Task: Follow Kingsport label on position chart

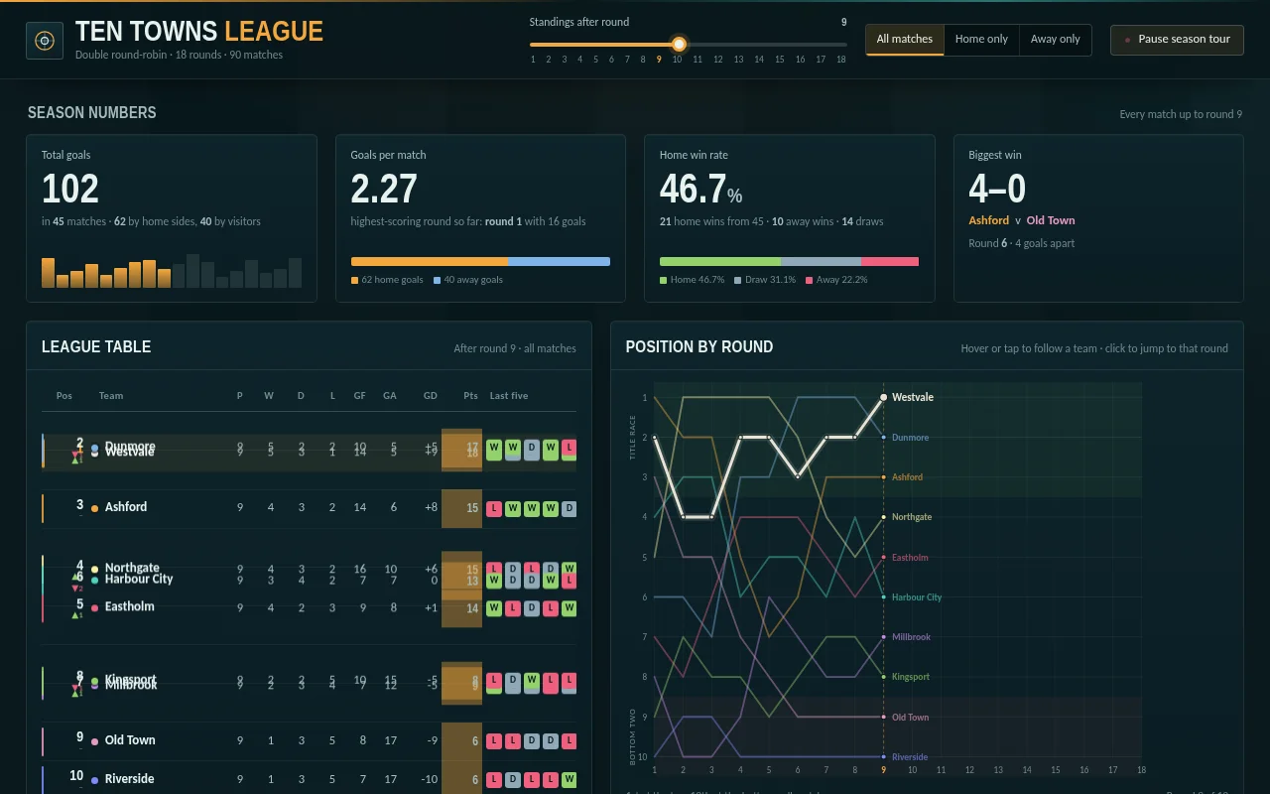Action: pos(911,677)
